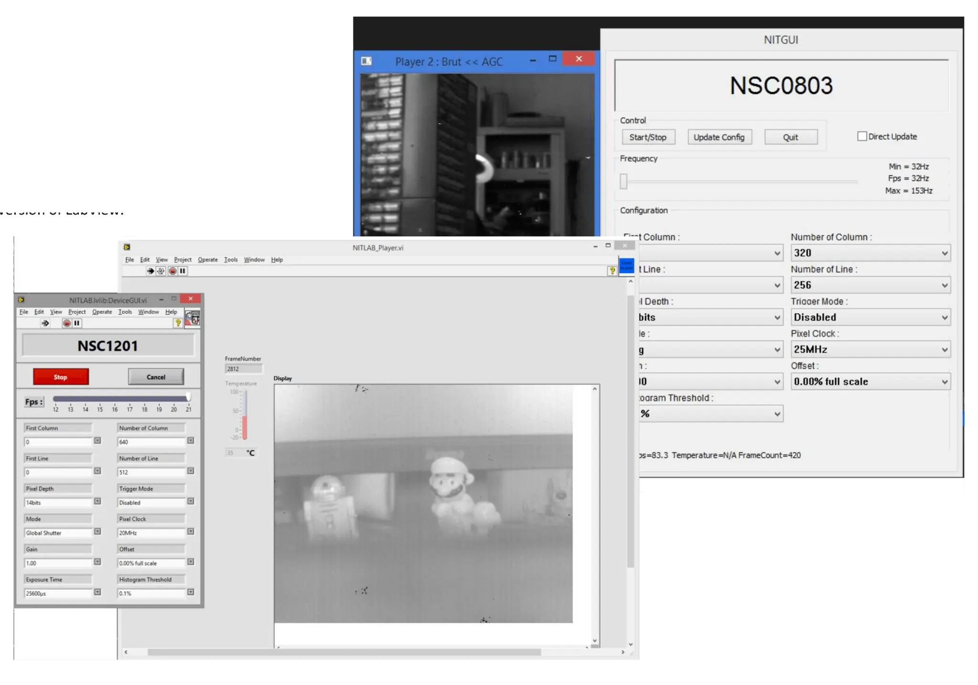Image resolution: width=978 pixels, height=685 pixels.
Task: Minimize the Player 2 Brut AGC window
Action: (533, 60)
